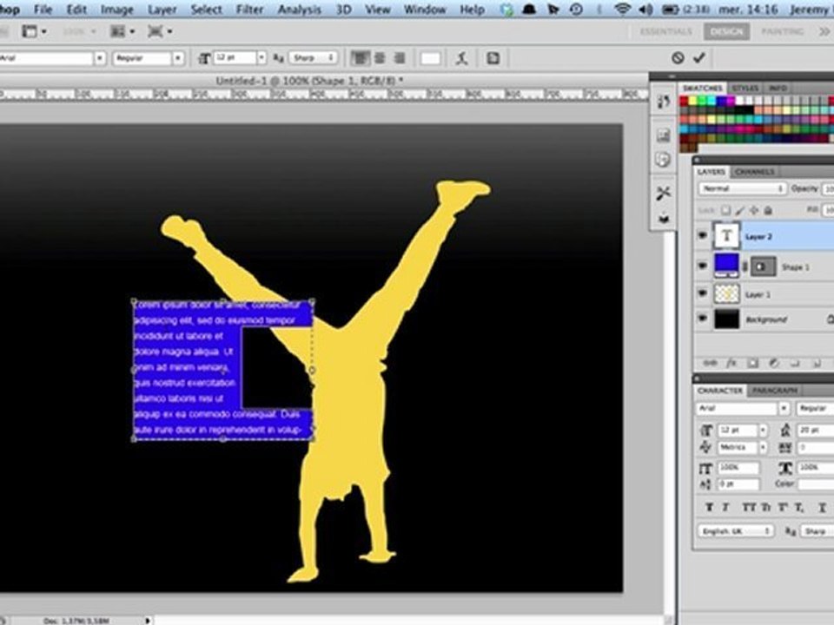Add a layer mask in Layers panel

click(752, 363)
